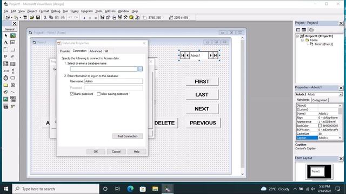Select the Image tool in the toolbox
346x194 pixels.
pos(6,99)
